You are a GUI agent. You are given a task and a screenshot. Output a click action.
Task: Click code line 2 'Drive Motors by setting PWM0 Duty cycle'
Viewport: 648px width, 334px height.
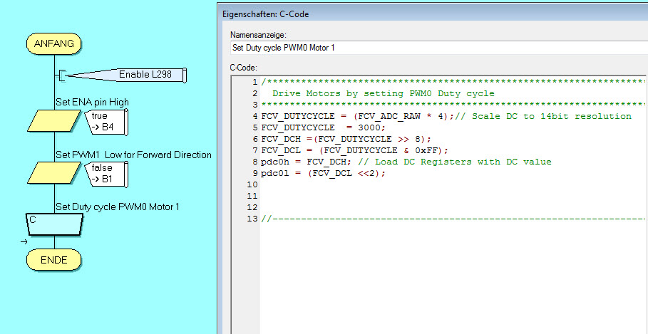[383, 93]
